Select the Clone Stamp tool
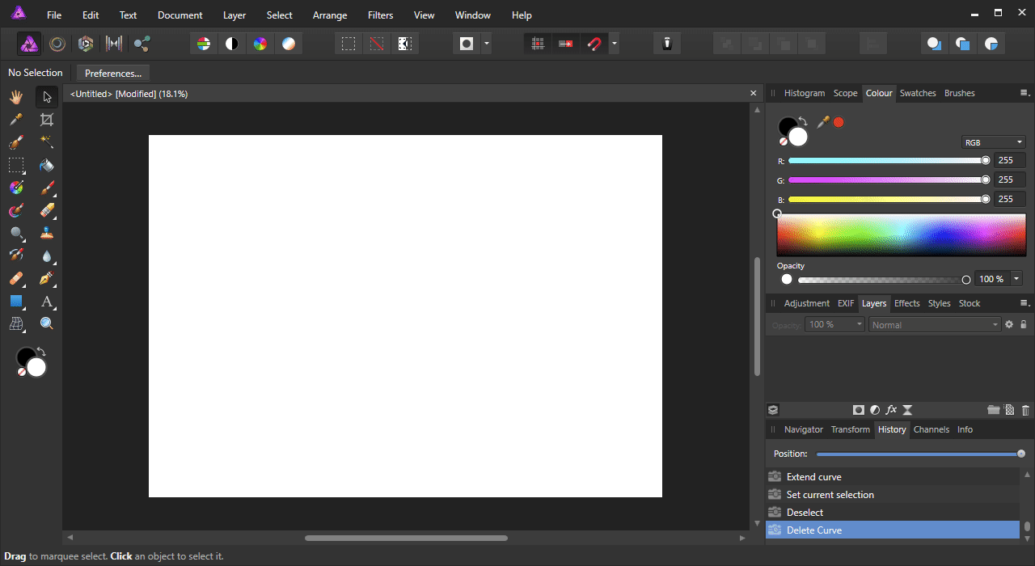 click(46, 234)
